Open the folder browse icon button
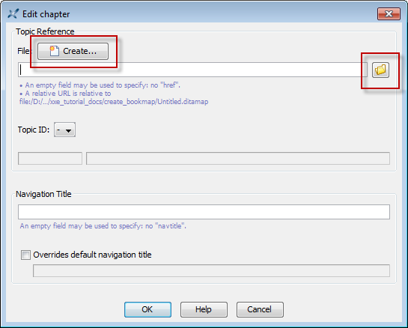408x328 pixels. 380,70
